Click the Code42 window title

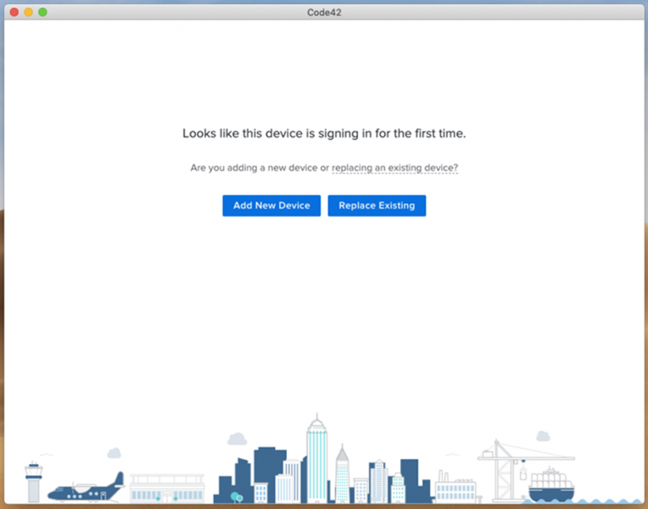click(x=324, y=12)
